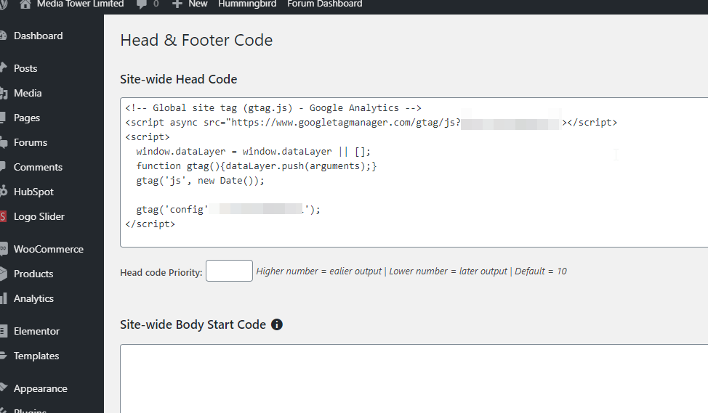Open Appearance in the sidebar

40,388
